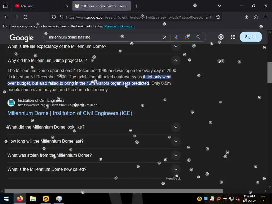Open the fourth pinned taskbar app
Screen dimensions: 272x204
point(59,199)
